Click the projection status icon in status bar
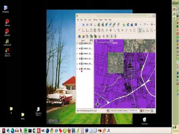This screenshot has height=134, width=179. [152, 111]
